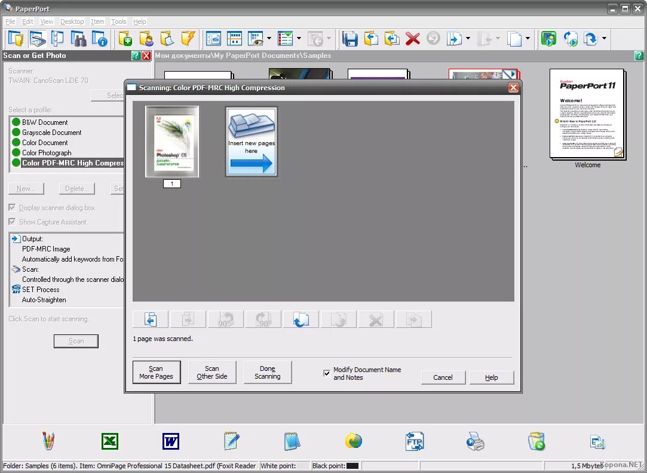The height and width of the screenshot is (473, 647).
Task: Click Cancel in the scanning dialog
Action: (x=443, y=377)
